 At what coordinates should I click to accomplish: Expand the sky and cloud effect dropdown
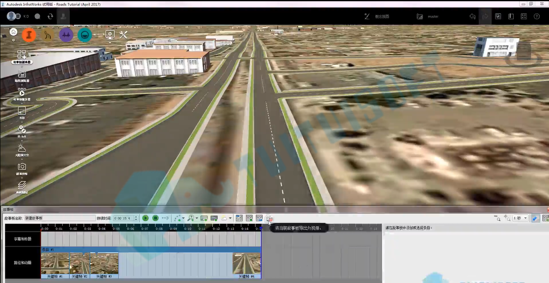230,218
